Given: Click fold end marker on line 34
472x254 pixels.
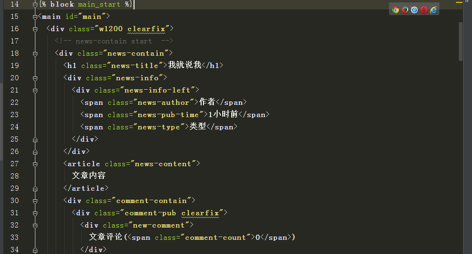Looking at the screenshot, I should pos(35,250).
